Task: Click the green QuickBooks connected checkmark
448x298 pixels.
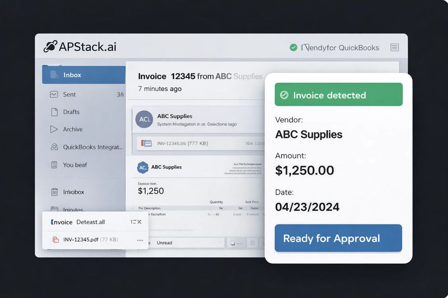Action: pos(293,48)
